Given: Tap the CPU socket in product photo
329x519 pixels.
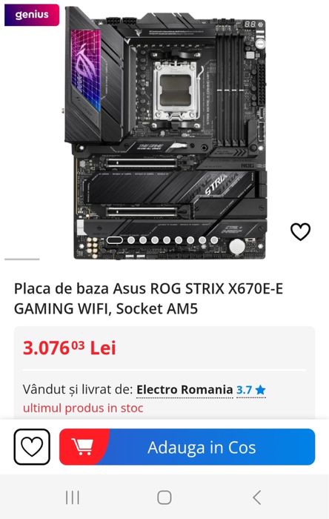Looking at the screenshot, I should 176,91.
